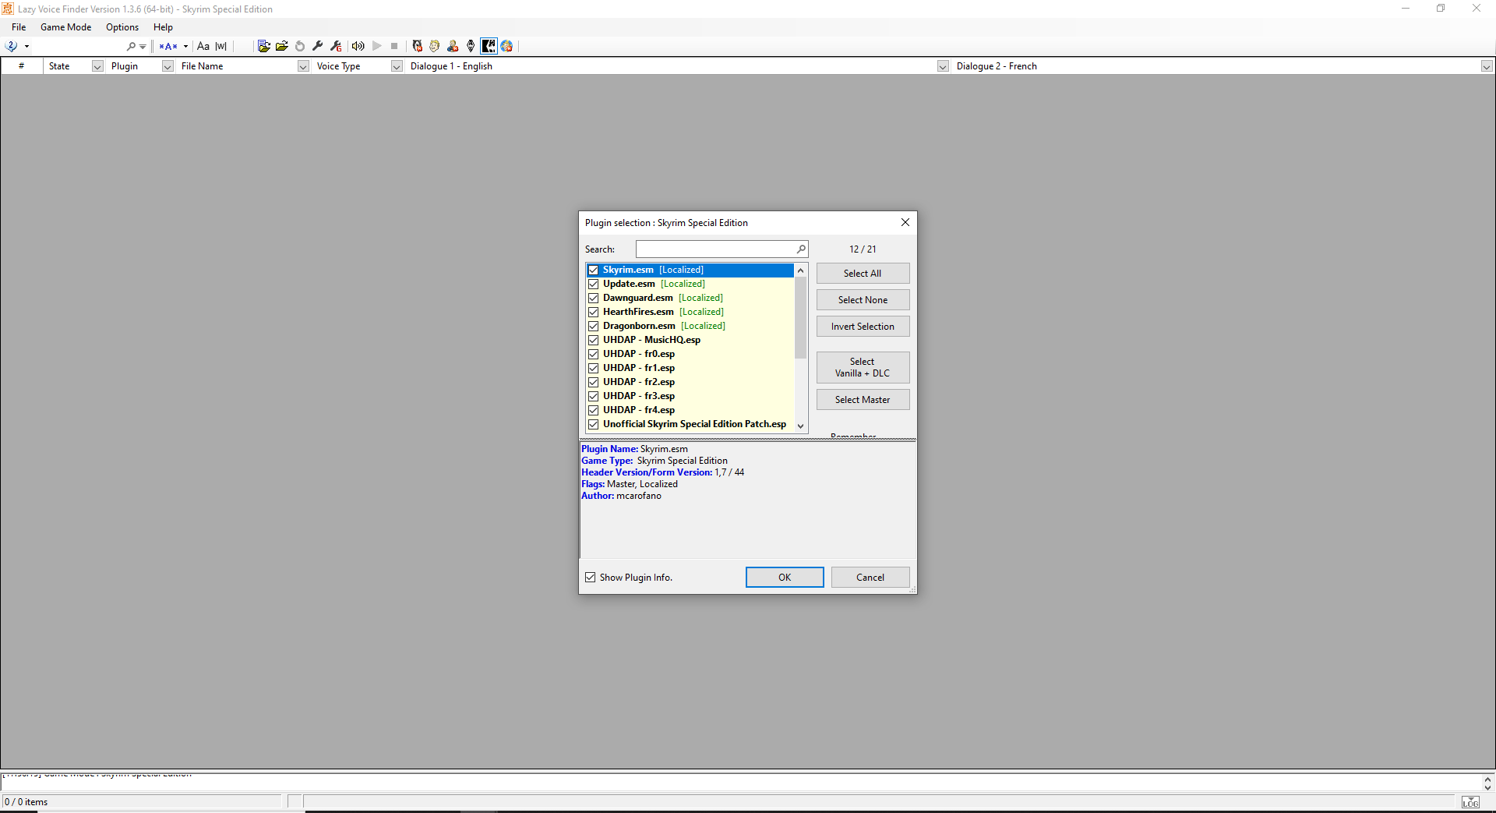Viewport: 1496px width, 813px height.
Task: Click the magnifier search icon in toolbar
Action: (131, 46)
